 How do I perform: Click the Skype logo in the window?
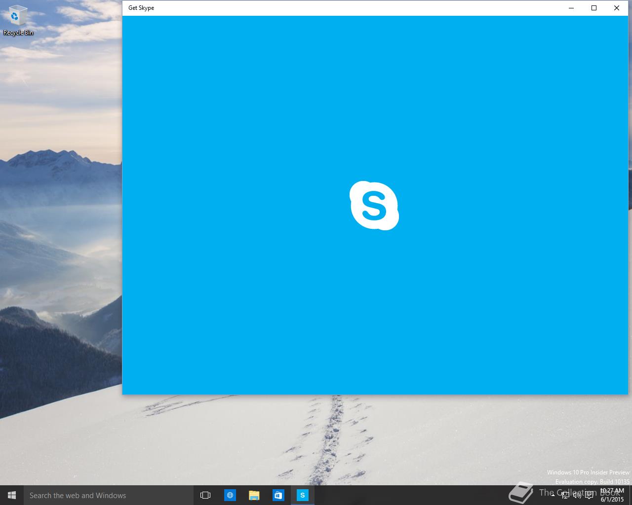coord(374,206)
